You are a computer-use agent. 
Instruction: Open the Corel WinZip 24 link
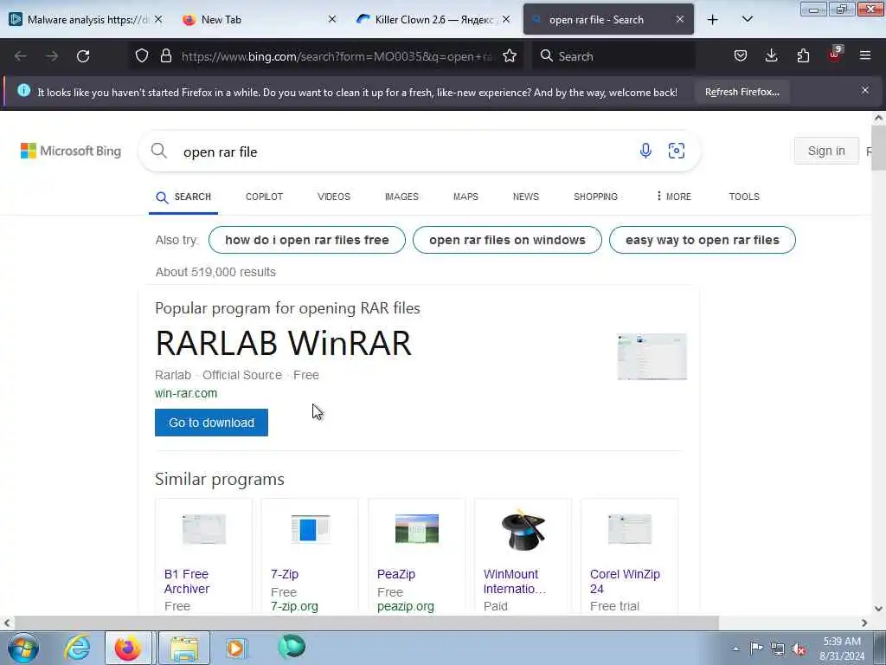click(625, 581)
